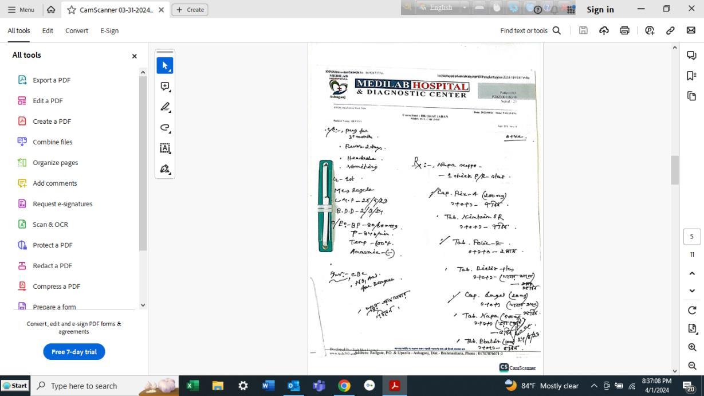Zoom in on the document
Screen dimensions: 704x396
tap(692, 347)
